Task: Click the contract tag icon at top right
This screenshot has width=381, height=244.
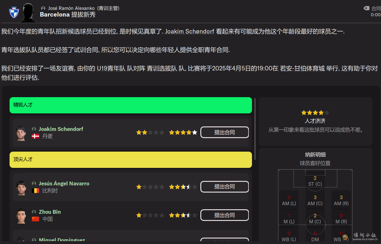Action: [367, 8]
